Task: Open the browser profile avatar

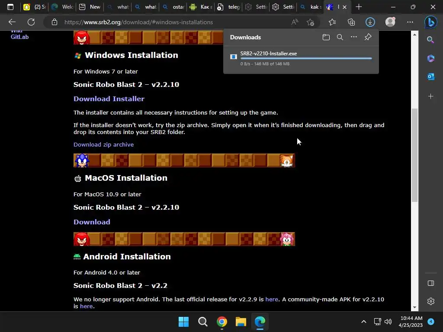Action: [390, 22]
